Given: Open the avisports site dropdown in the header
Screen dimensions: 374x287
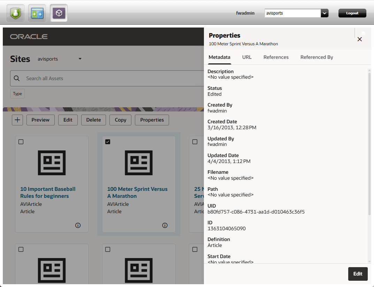Looking at the screenshot, I should (325, 13).
